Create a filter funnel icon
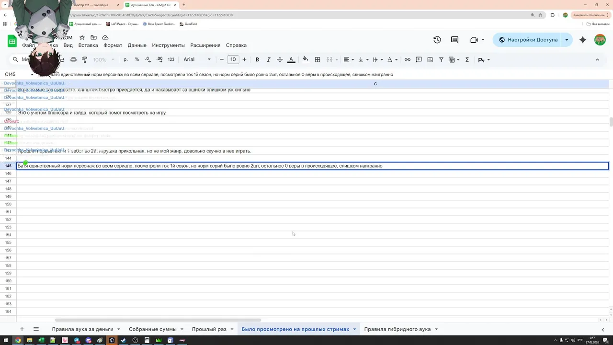The image size is (613, 345). [441, 59]
